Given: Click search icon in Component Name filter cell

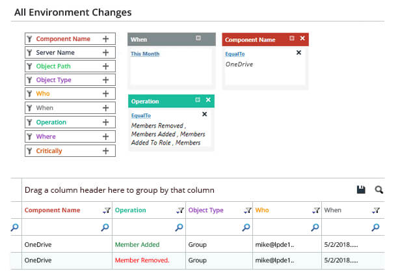Looking at the screenshot, I should point(105,227).
